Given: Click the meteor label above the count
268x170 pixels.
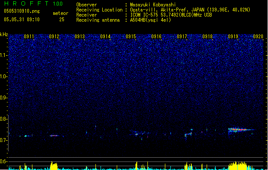Looking at the screenshot, I should pos(61,13).
